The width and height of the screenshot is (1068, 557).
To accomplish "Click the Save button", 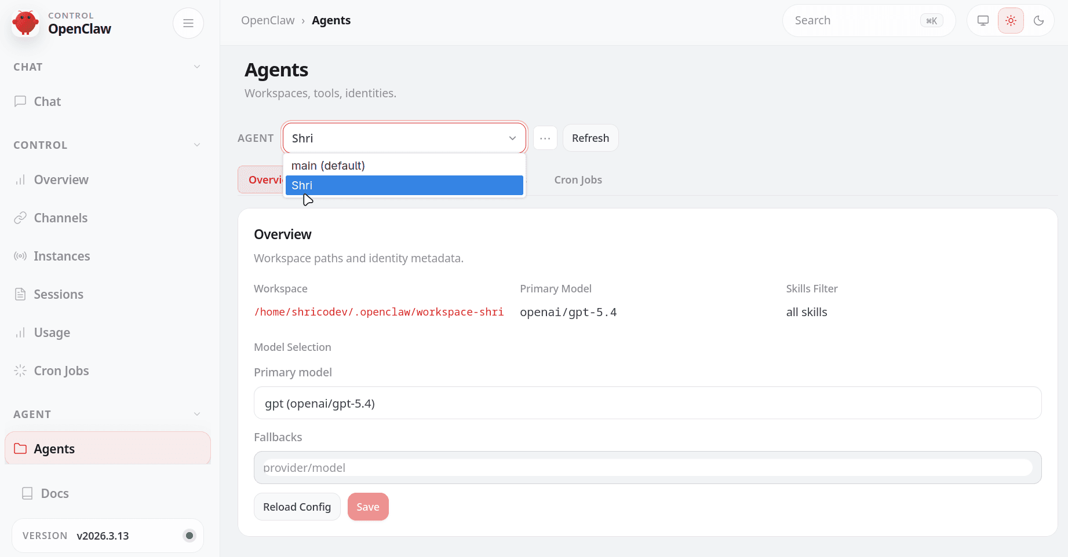I will click(368, 507).
